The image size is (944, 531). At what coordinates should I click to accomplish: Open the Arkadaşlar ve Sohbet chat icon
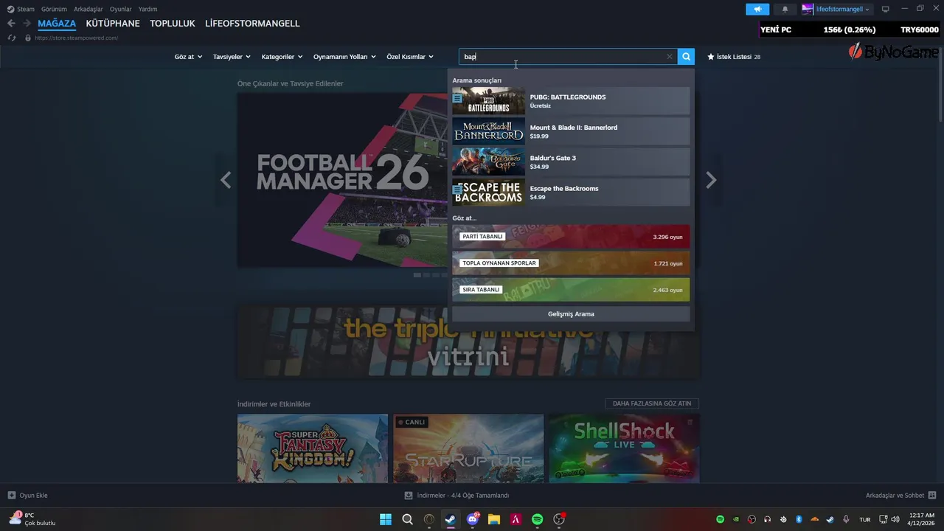click(x=932, y=496)
